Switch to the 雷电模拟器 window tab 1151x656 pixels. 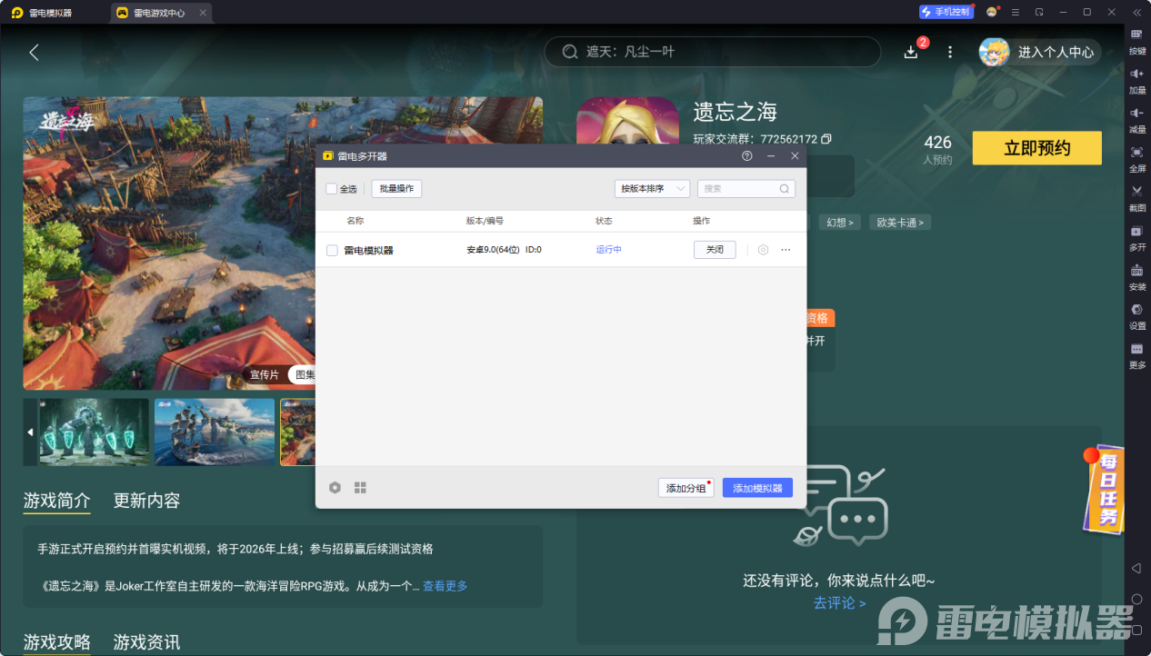point(45,13)
